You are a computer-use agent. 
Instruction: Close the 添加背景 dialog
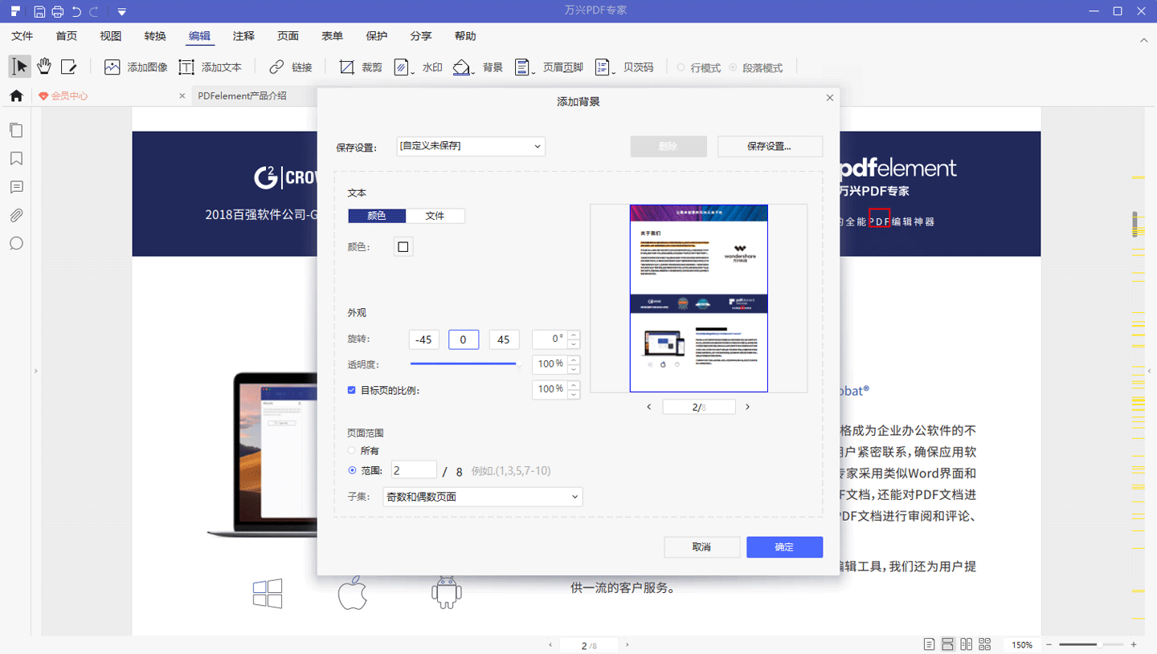830,98
